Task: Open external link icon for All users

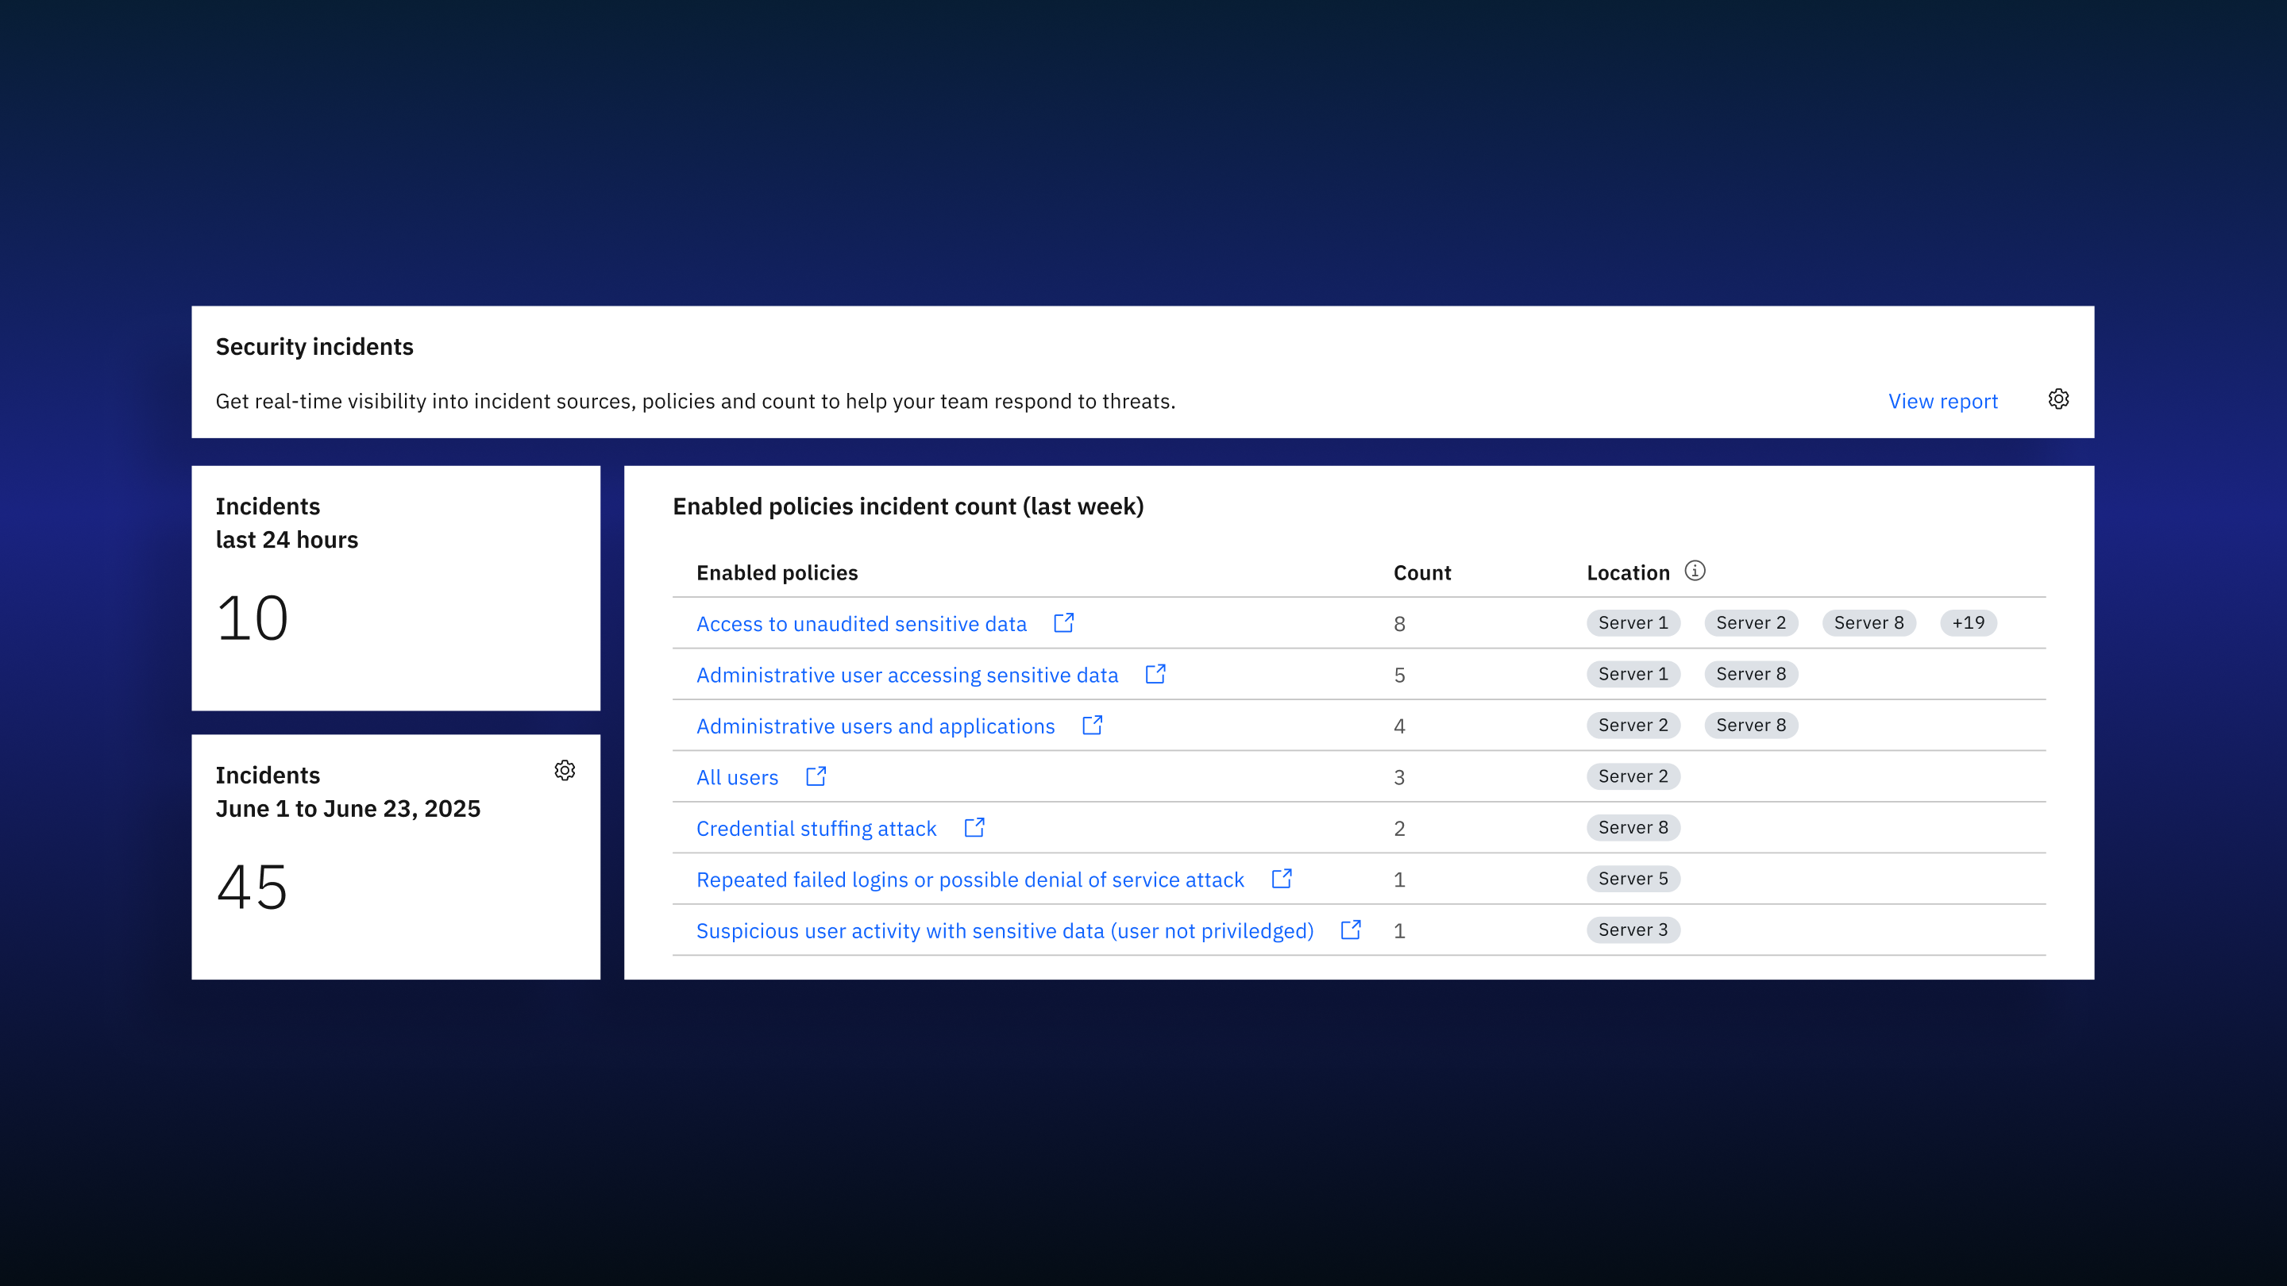Action: 816,776
